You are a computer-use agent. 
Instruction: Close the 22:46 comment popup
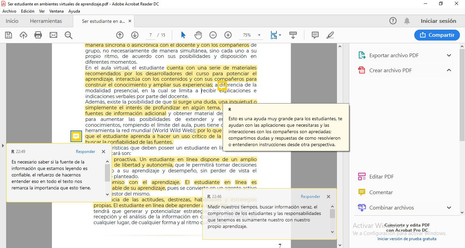point(328,197)
